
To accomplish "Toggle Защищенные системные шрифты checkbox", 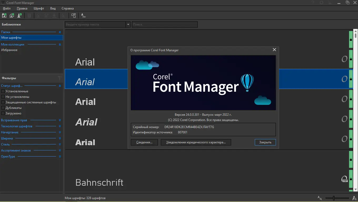I will coord(3,102).
